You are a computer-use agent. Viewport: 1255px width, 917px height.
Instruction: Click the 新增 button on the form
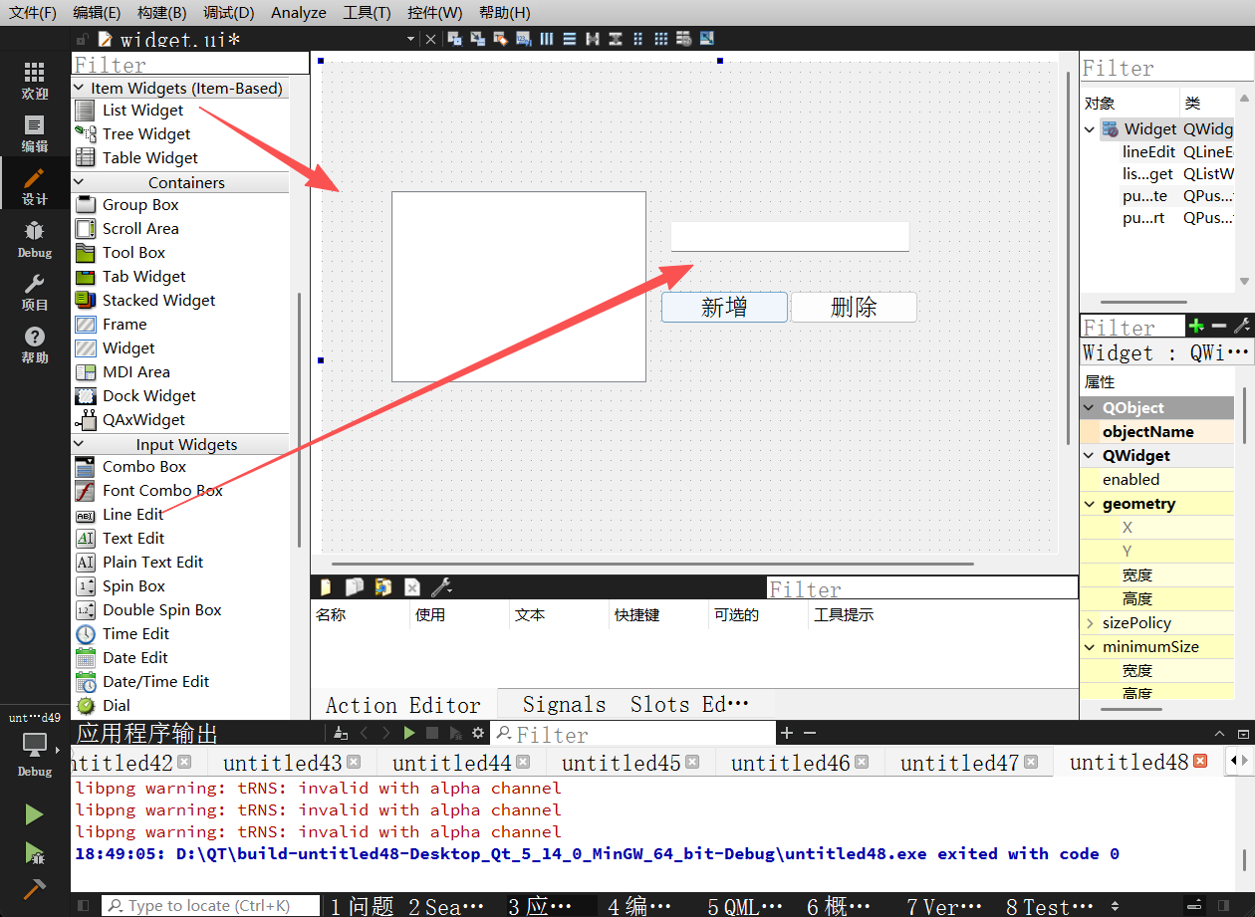pyautogui.click(x=724, y=307)
